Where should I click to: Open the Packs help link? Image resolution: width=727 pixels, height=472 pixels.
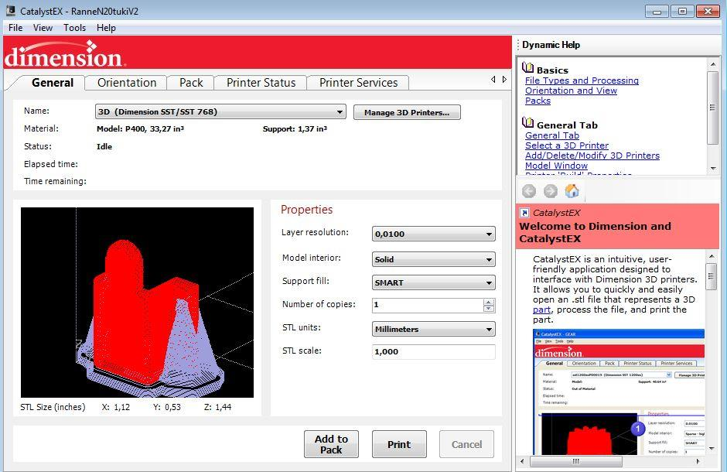coord(538,101)
